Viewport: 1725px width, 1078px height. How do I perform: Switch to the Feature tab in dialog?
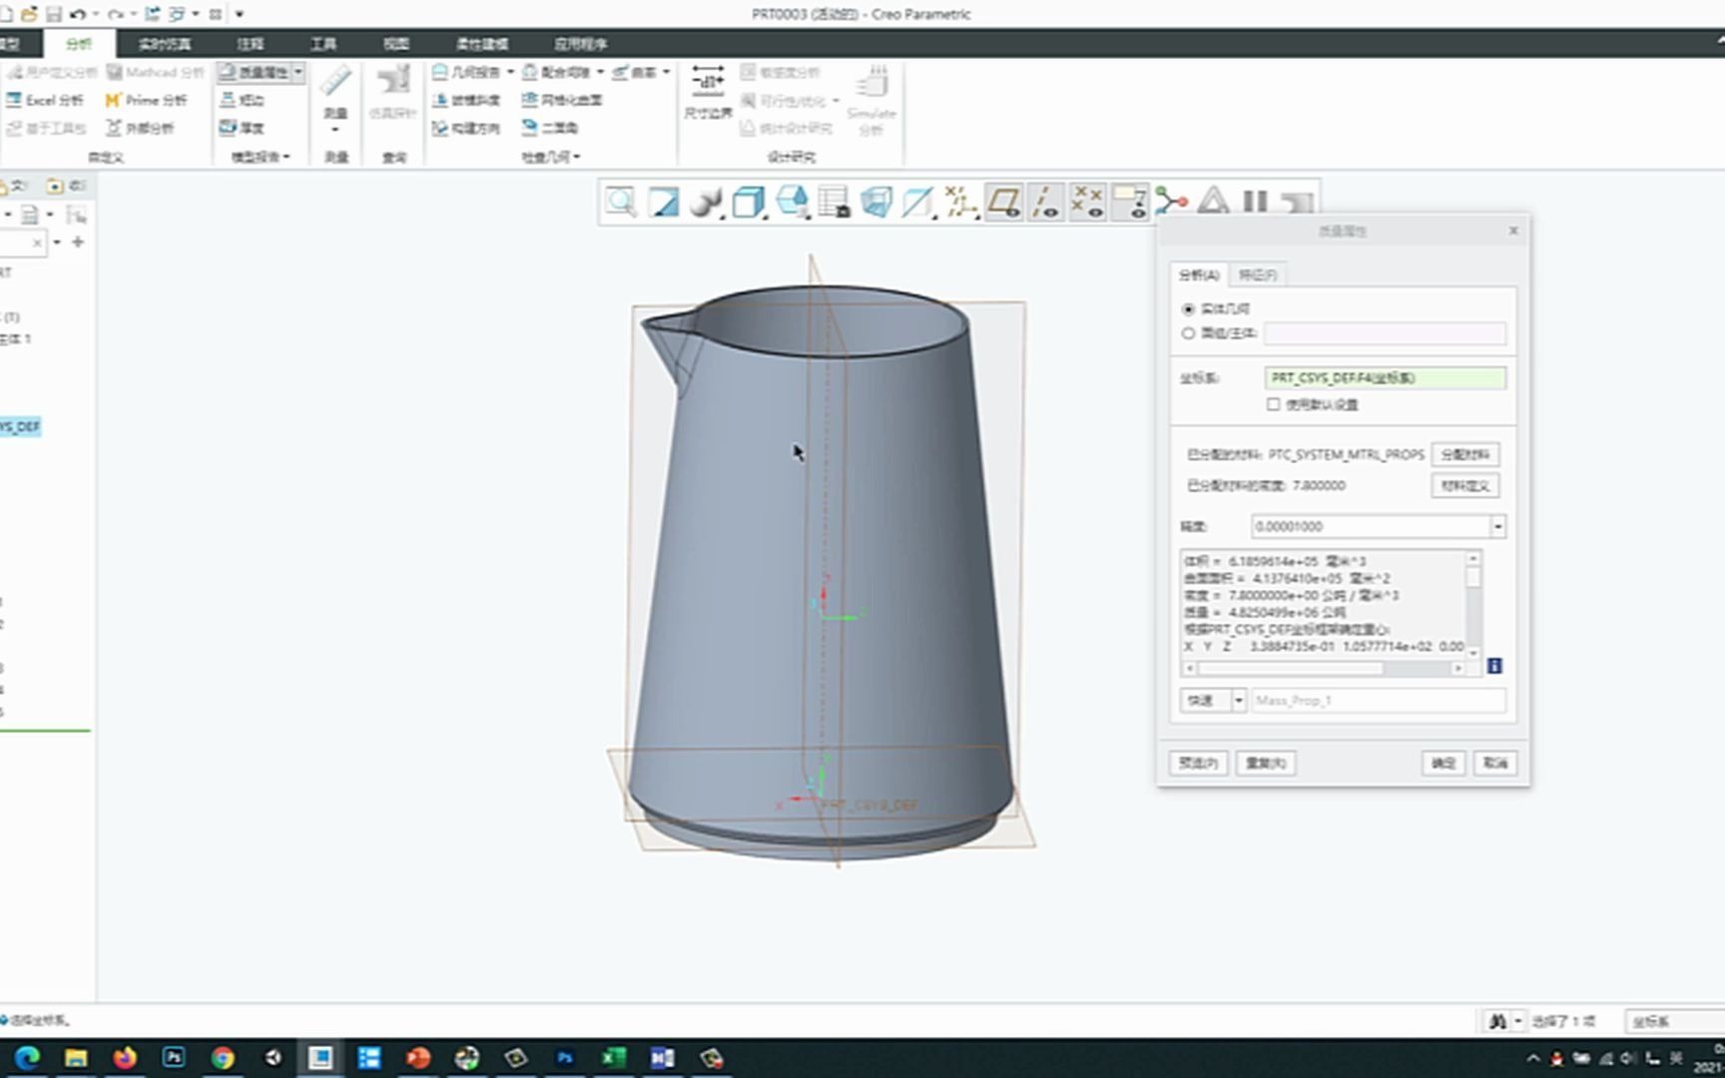[x=1257, y=274]
